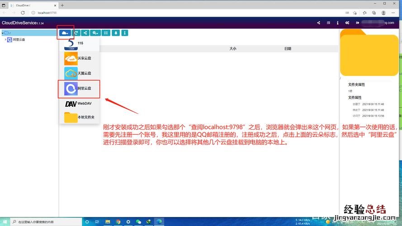The width and height of the screenshot is (402, 226).
Task: Click the share icon in header bar
Action: (x=318, y=23)
